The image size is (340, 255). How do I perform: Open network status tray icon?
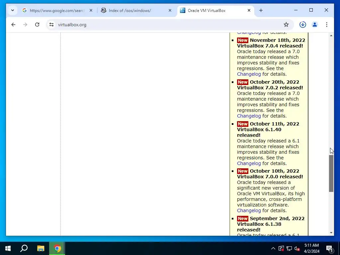tap(289, 248)
